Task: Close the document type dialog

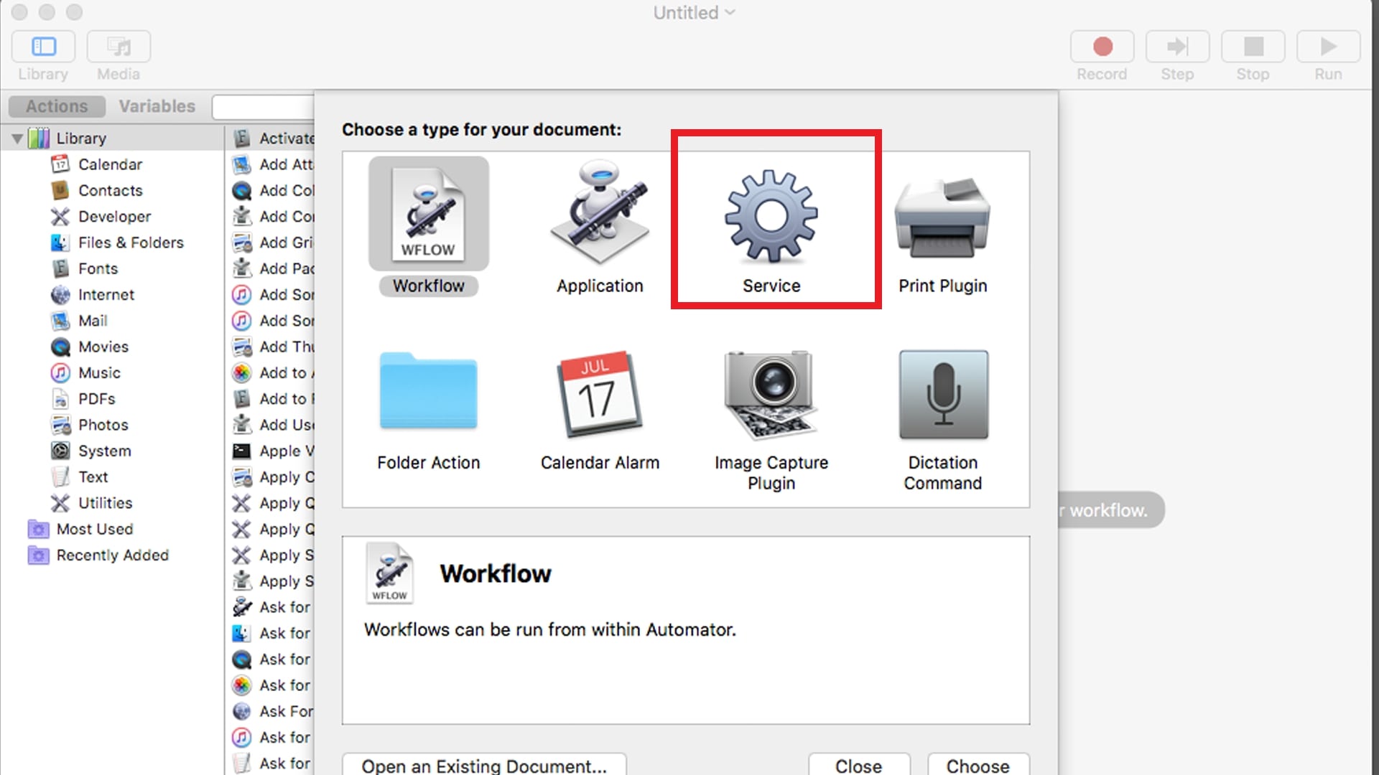Action: tap(859, 765)
